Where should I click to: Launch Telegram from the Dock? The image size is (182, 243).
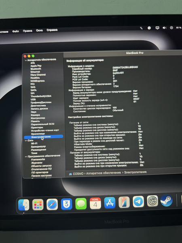click(138, 202)
